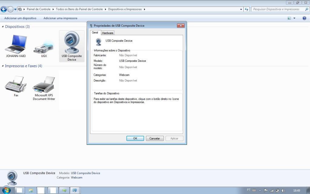Image resolution: width=310 pixels, height=194 pixels.
Task: Click the Aplicar button
Action: point(174,138)
